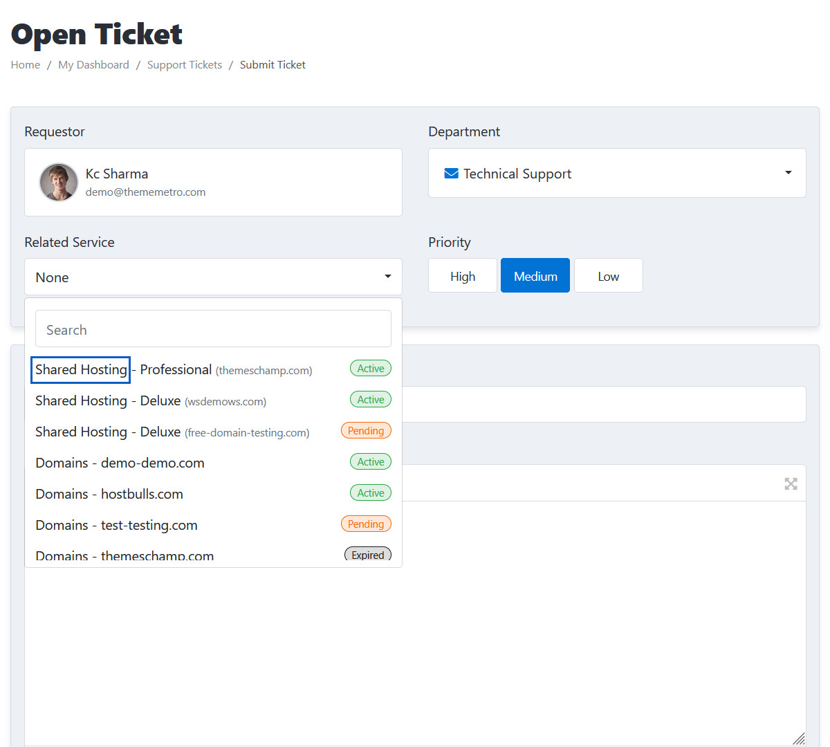This screenshot has height=747, width=830.
Task: Click Active badge next to hostbulls.com
Action: tap(370, 493)
